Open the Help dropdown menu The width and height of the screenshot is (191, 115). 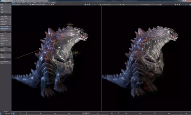coord(5,9)
